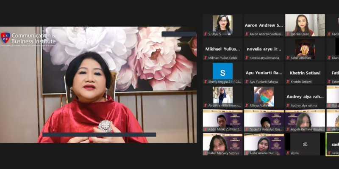Select Natasha Hasselyn's video tile
Viewport: 339px width, 169px height.
pos(264,120)
